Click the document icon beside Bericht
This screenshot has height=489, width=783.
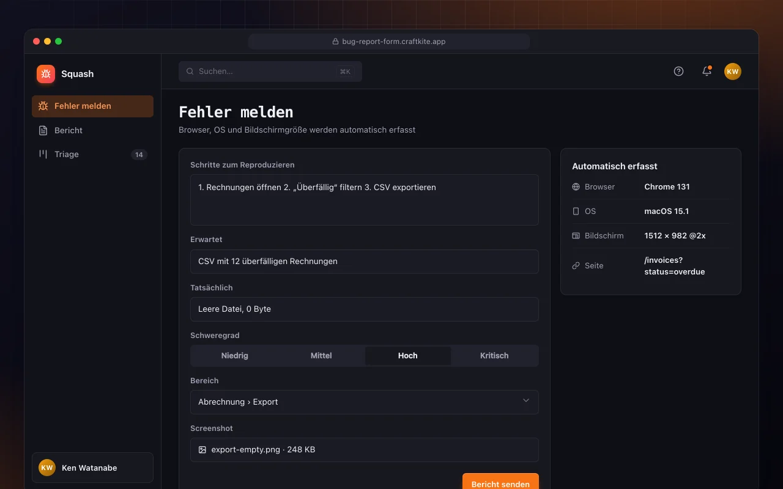click(43, 130)
